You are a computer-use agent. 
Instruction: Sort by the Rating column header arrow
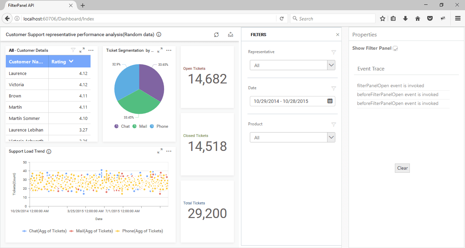(71, 61)
